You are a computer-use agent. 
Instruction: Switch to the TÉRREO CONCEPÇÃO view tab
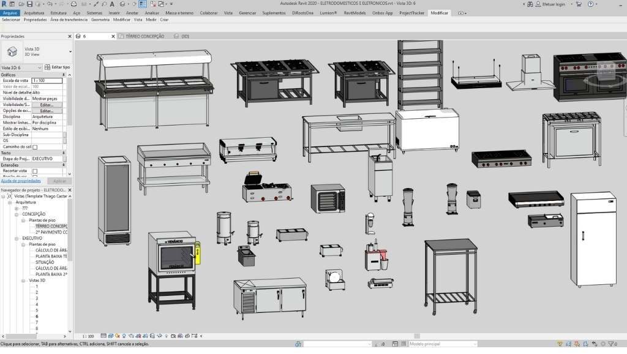coord(145,36)
